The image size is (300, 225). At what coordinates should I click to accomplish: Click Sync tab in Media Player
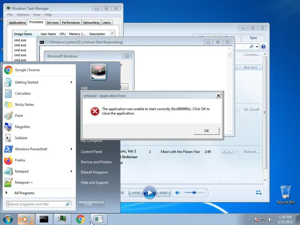[253, 38]
